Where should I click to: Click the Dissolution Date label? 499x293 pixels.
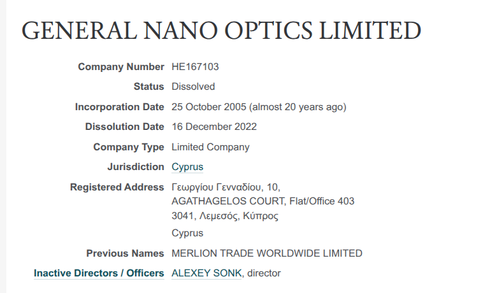coord(124,127)
